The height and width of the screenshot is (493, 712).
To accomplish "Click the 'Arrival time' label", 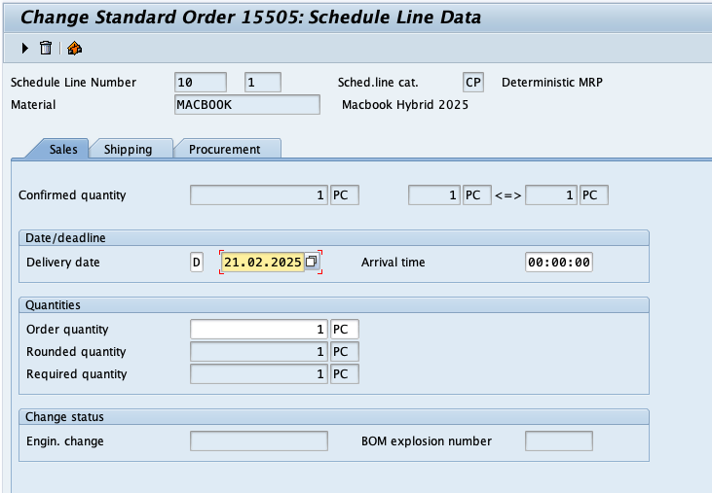I will [393, 263].
